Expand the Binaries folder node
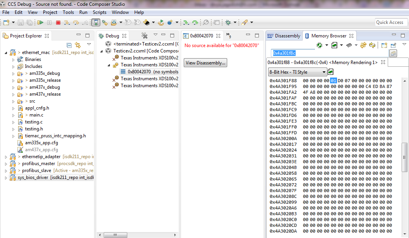Screen dimensions: 409x238 [13, 59]
